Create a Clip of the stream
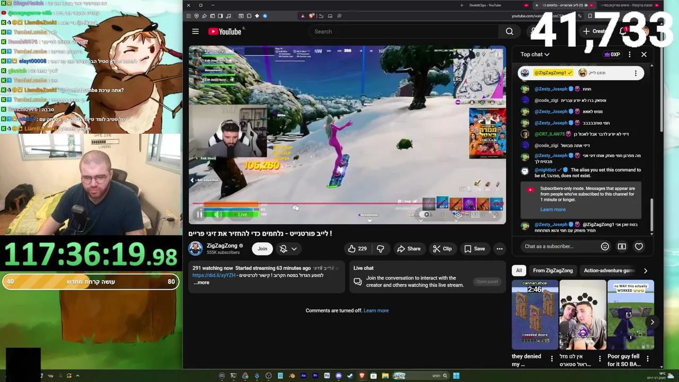 [x=442, y=248]
